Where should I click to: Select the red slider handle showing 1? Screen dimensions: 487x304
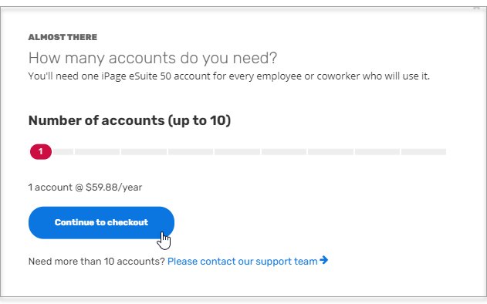coord(41,152)
